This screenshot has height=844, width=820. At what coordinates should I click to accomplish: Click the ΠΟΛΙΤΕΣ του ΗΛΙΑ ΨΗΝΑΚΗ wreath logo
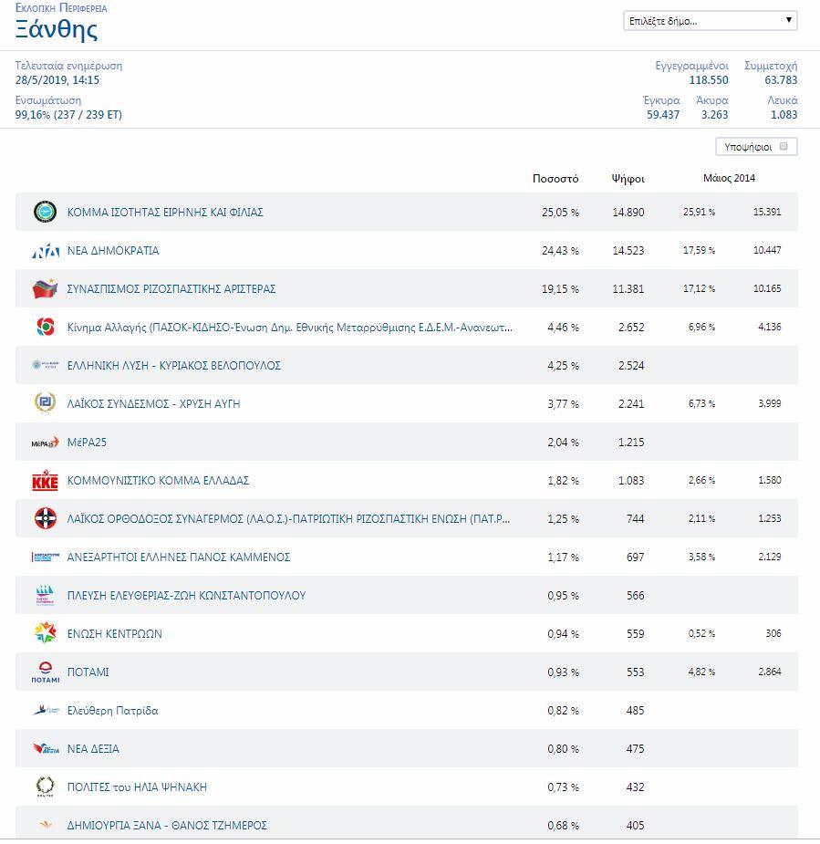pyautogui.click(x=45, y=787)
